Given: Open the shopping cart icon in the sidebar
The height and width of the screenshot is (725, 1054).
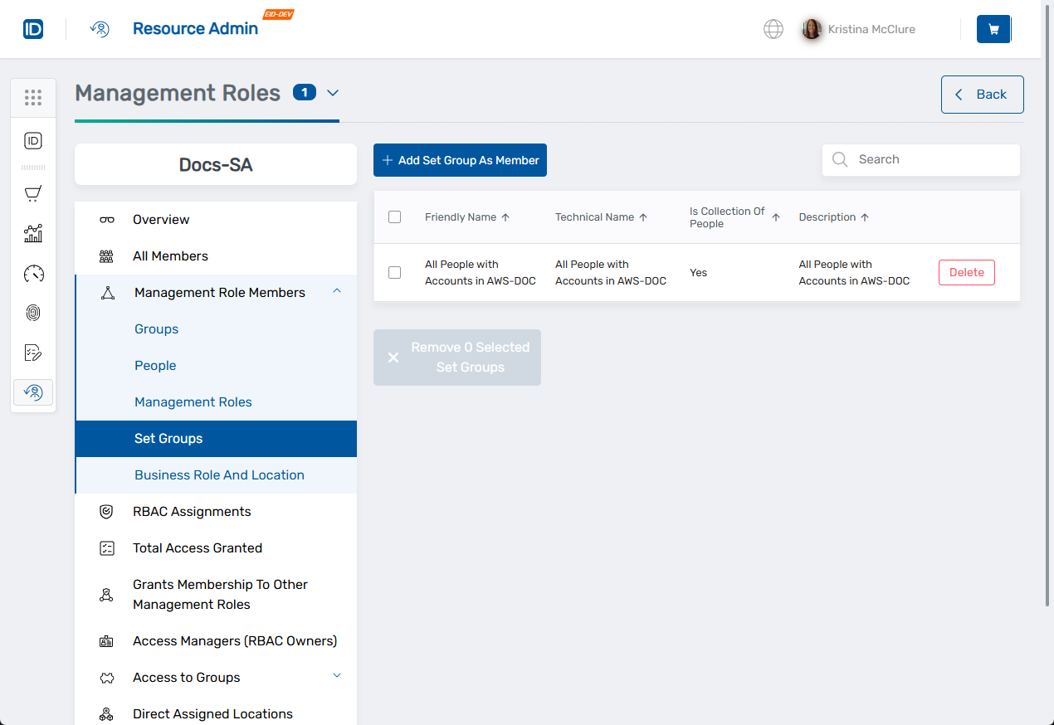Looking at the screenshot, I should [33, 193].
